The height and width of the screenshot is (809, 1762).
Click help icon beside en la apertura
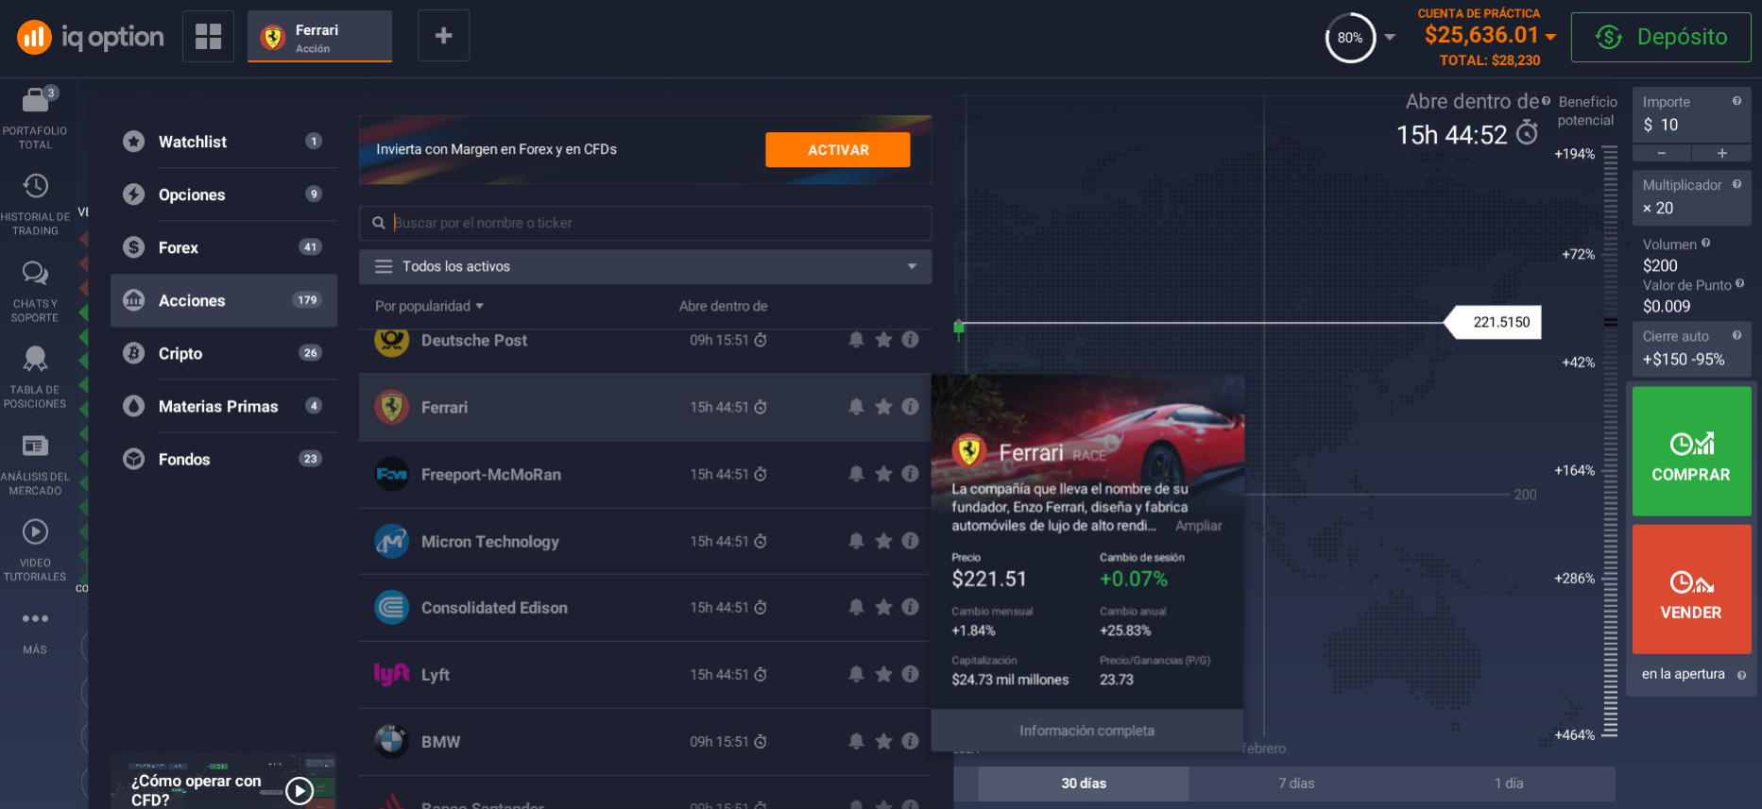coord(1741,675)
